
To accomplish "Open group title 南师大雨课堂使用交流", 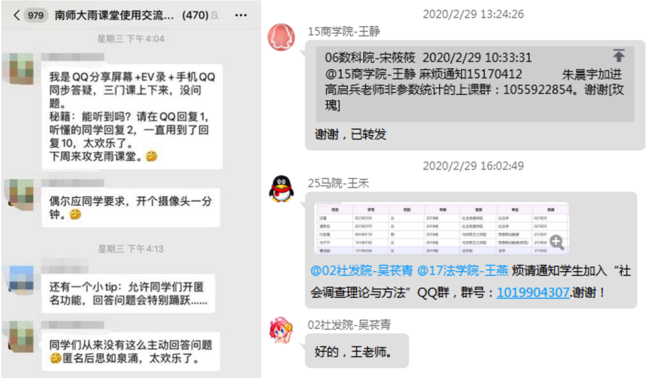I will [114, 16].
